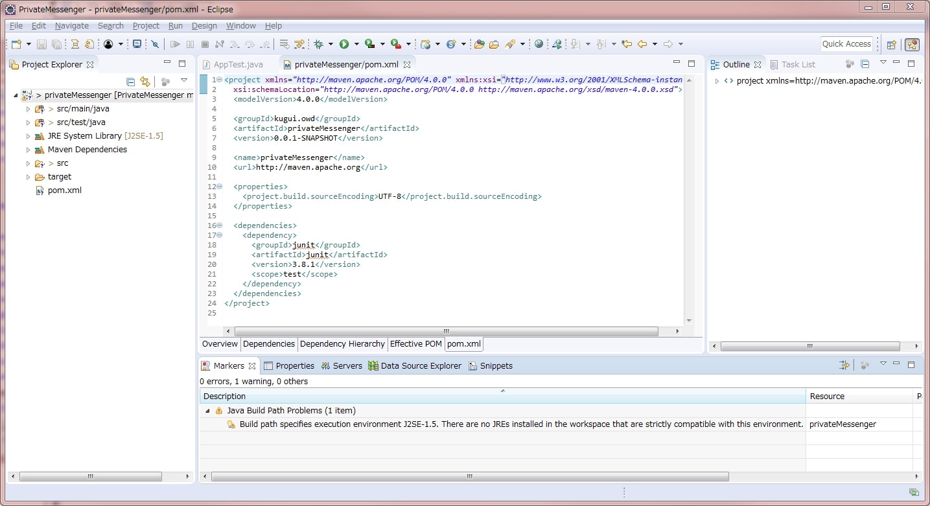Click the editor horizontal scrollbar
930x506 pixels.
click(446, 331)
